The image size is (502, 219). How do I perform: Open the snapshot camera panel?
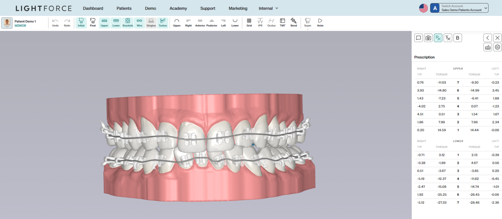pyautogui.click(x=428, y=38)
